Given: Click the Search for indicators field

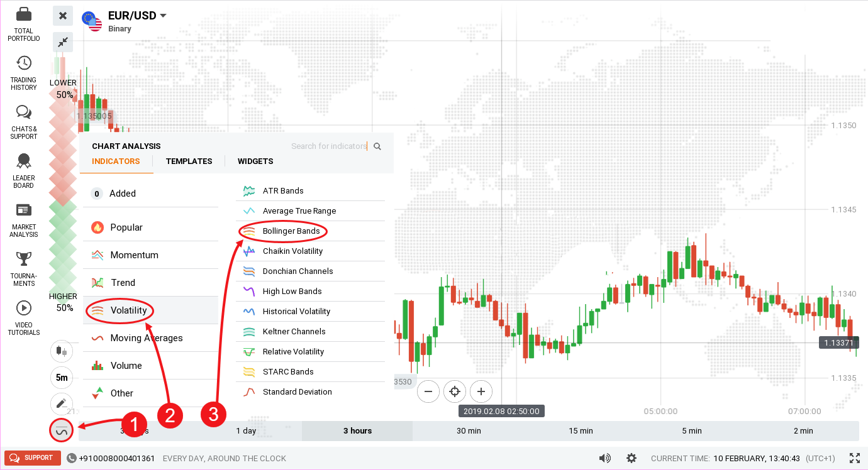Looking at the screenshot, I should coord(329,146).
